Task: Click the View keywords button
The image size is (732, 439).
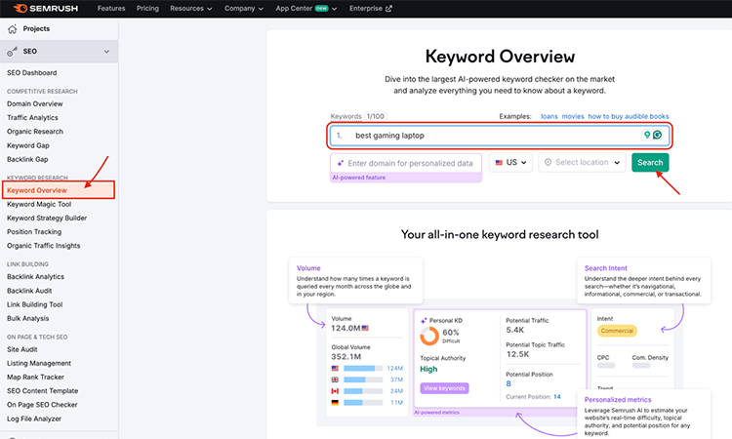Action: tap(444, 388)
